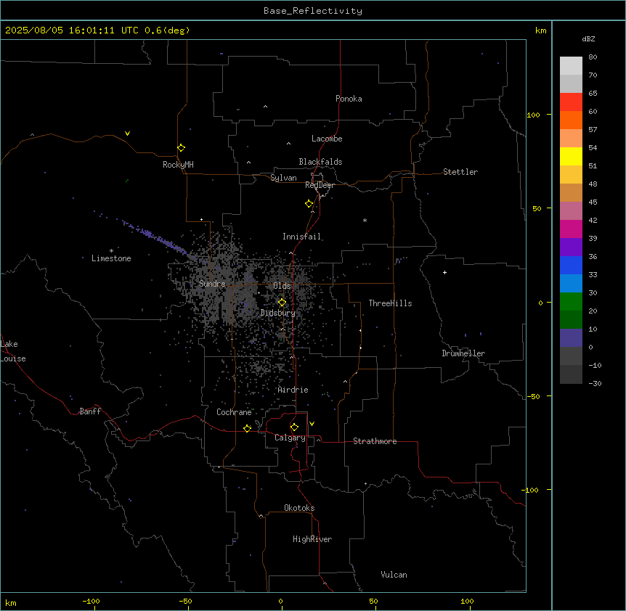Click the yellow diamond marker above RockyMH

tap(181, 148)
